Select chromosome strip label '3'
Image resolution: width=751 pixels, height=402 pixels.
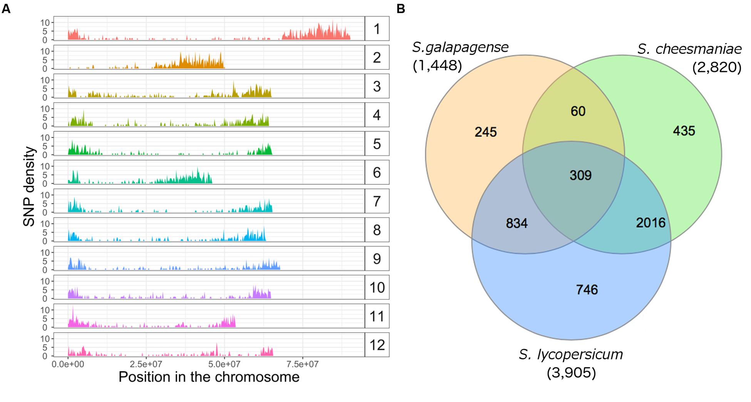(377, 86)
